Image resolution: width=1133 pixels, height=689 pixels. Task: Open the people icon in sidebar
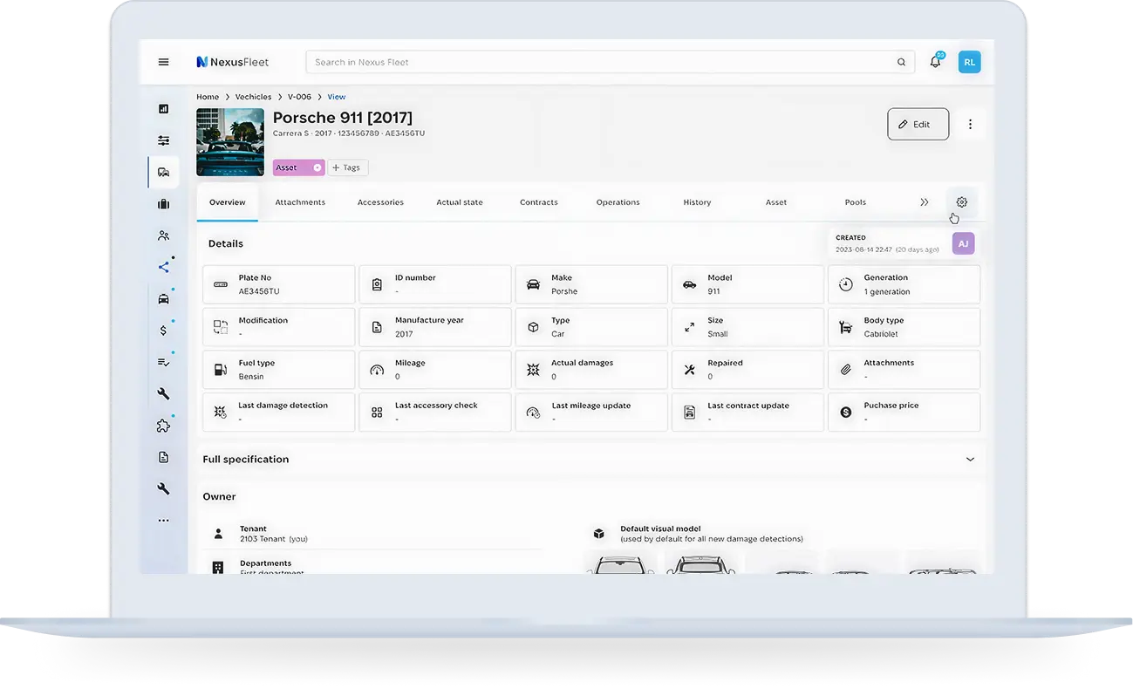point(163,235)
